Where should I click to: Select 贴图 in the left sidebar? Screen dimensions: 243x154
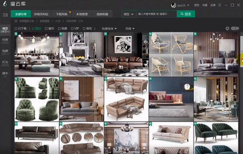(5, 52)
